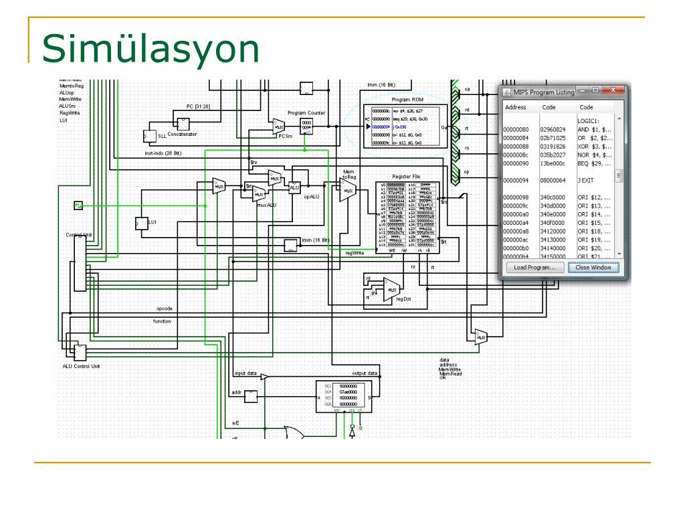
Task: Click the ALU component
Action: click(294, 187)
